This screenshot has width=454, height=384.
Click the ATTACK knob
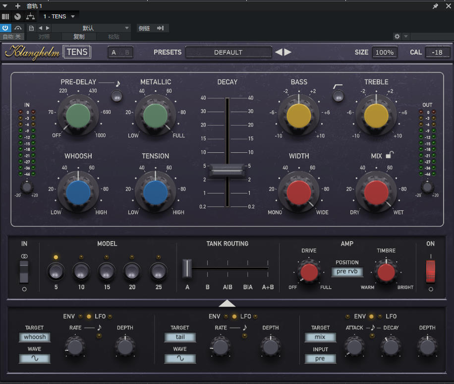(x=354, y=346)
